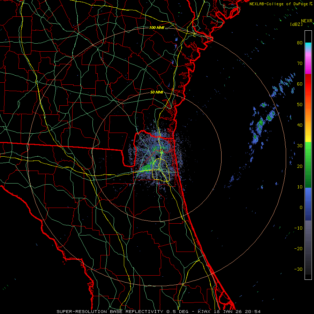This screenshot has height=314, width=314.
Task: Click the 40 dBZ tick label
Action: click(300, 125)
